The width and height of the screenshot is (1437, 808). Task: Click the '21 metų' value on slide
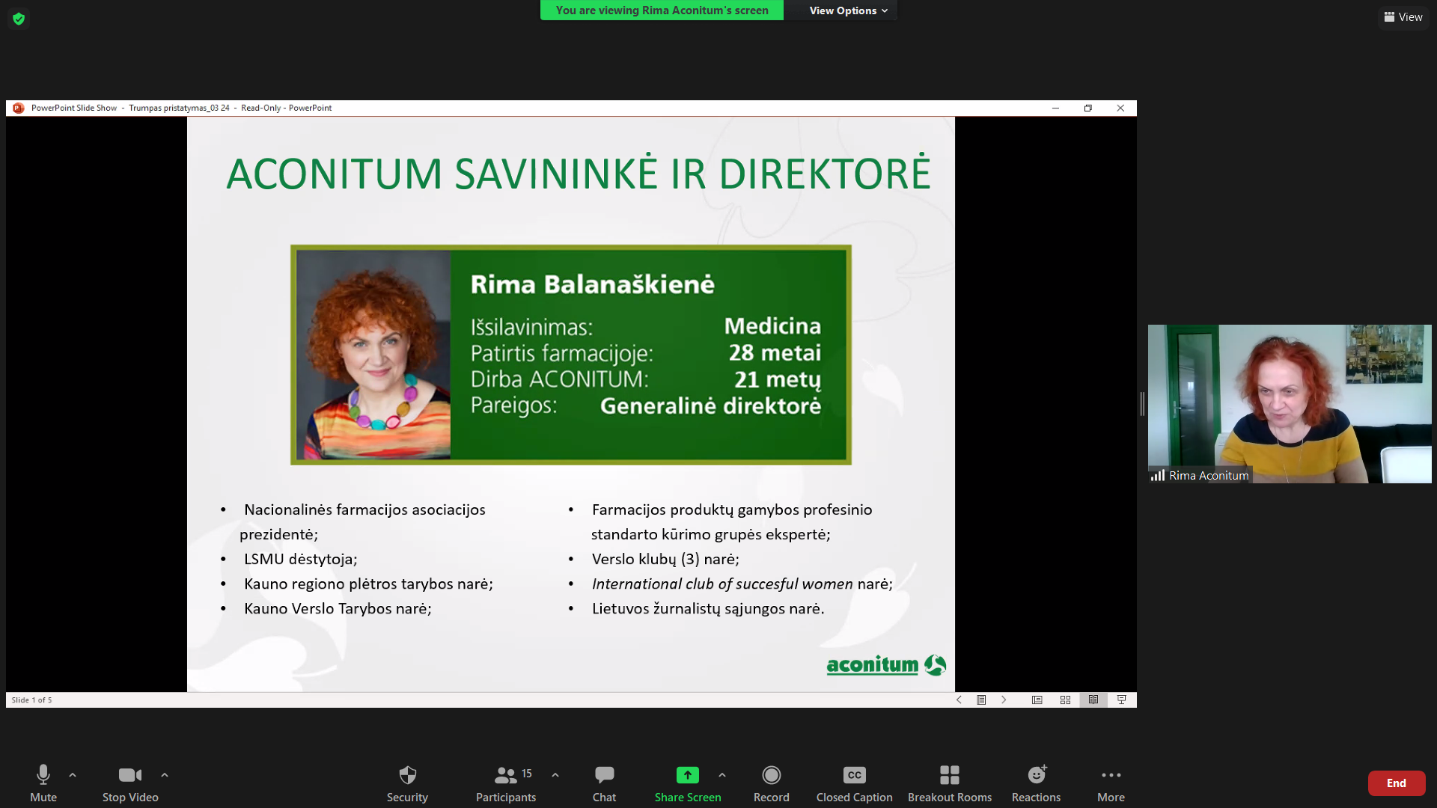click(777, 379)
